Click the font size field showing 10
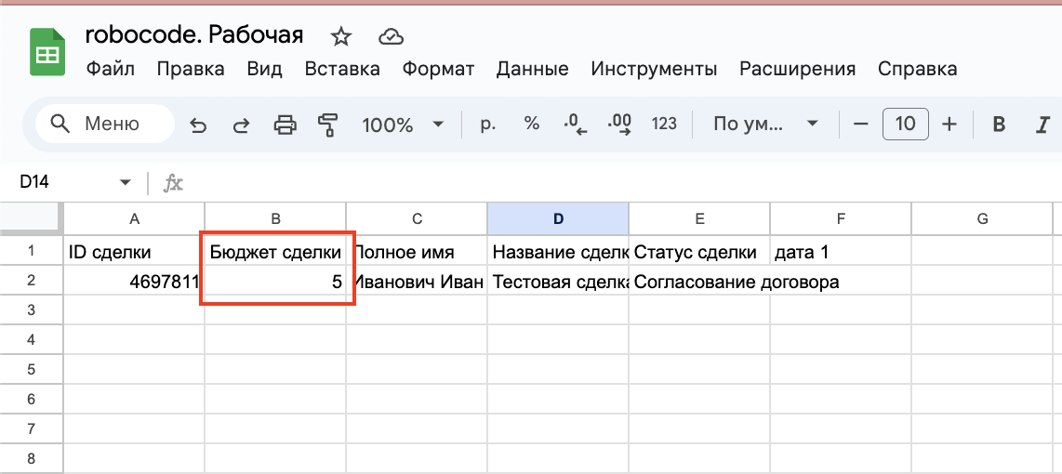 point(906,124)
